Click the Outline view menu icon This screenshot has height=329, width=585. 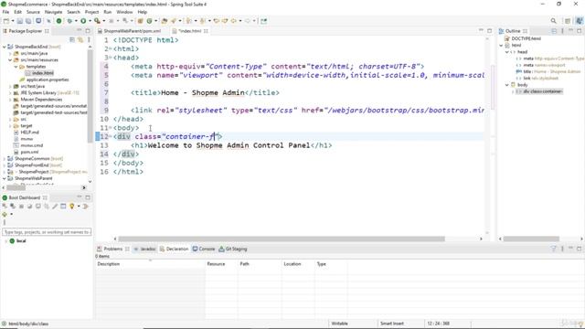click(563, 31)
